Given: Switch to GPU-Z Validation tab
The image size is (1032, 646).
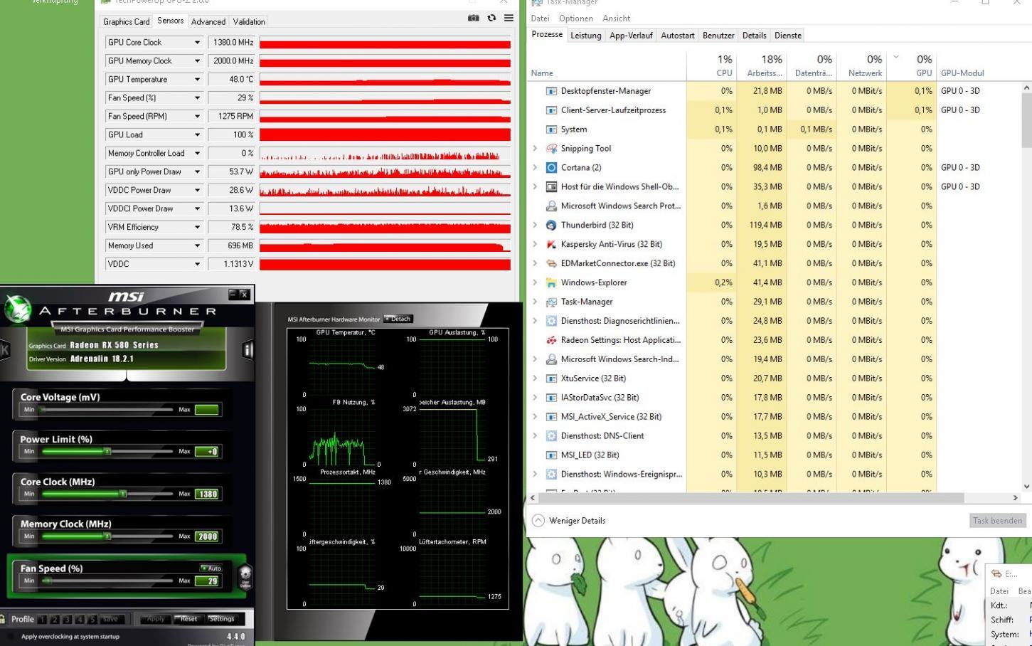Looking at the screenshot, I should [249, 22].
